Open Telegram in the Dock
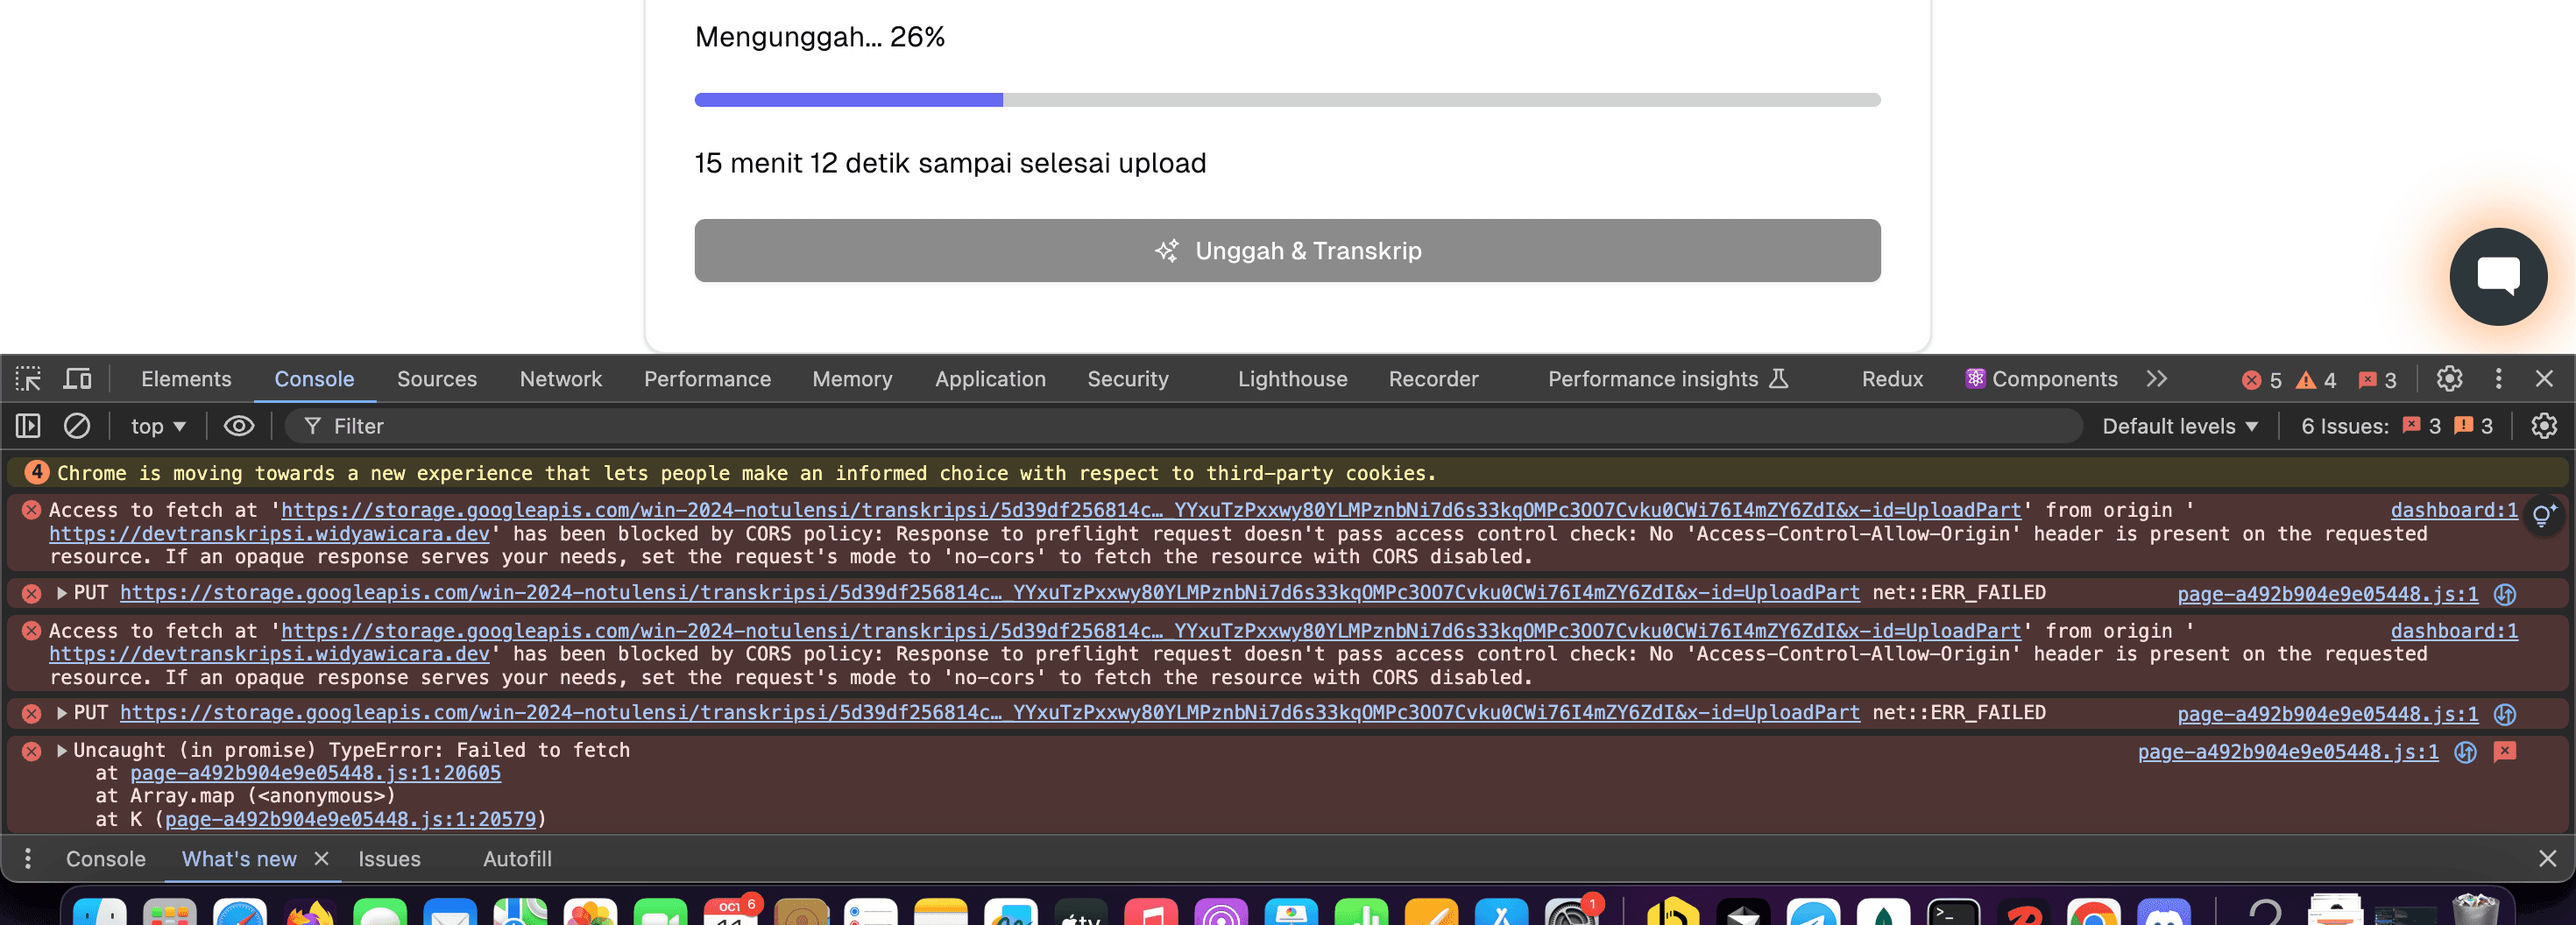This screenshot has width=2576, height=925. coord(1813,912)
